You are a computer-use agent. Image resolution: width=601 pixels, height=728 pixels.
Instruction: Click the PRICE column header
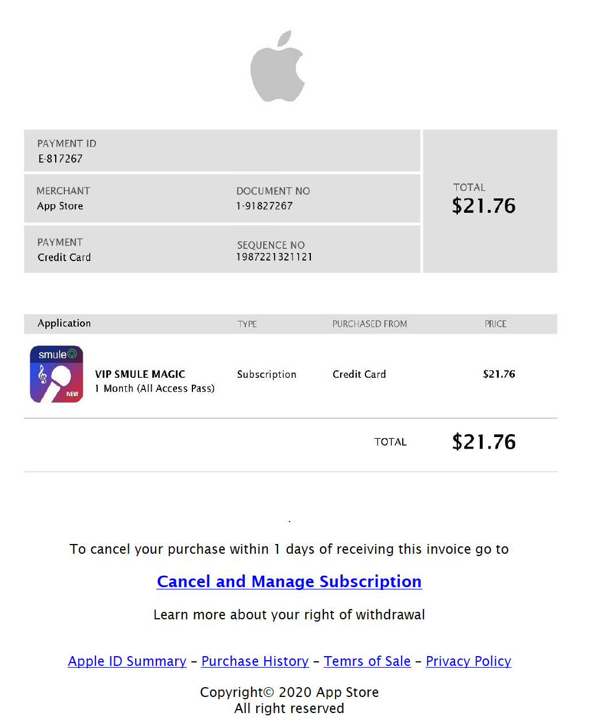tap(495, 324)
